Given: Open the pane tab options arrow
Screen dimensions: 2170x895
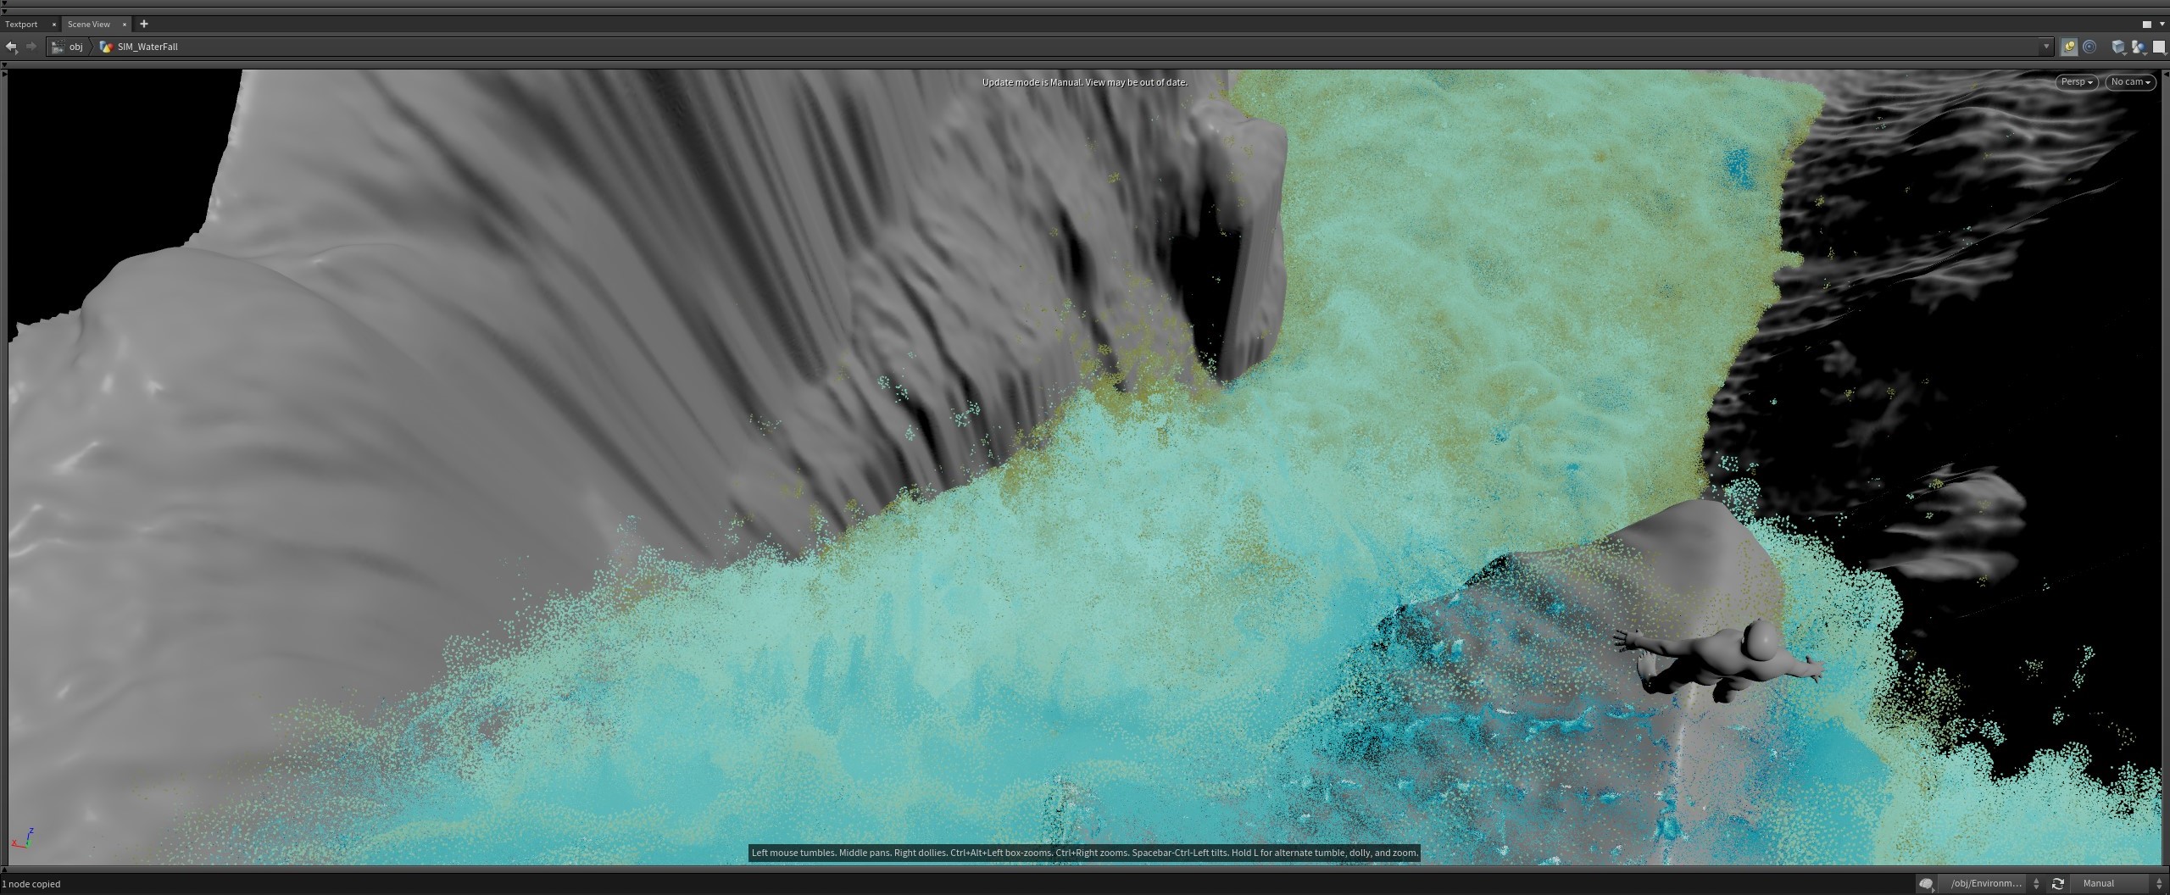Looking at the screenshot, I should point(2162,25).
